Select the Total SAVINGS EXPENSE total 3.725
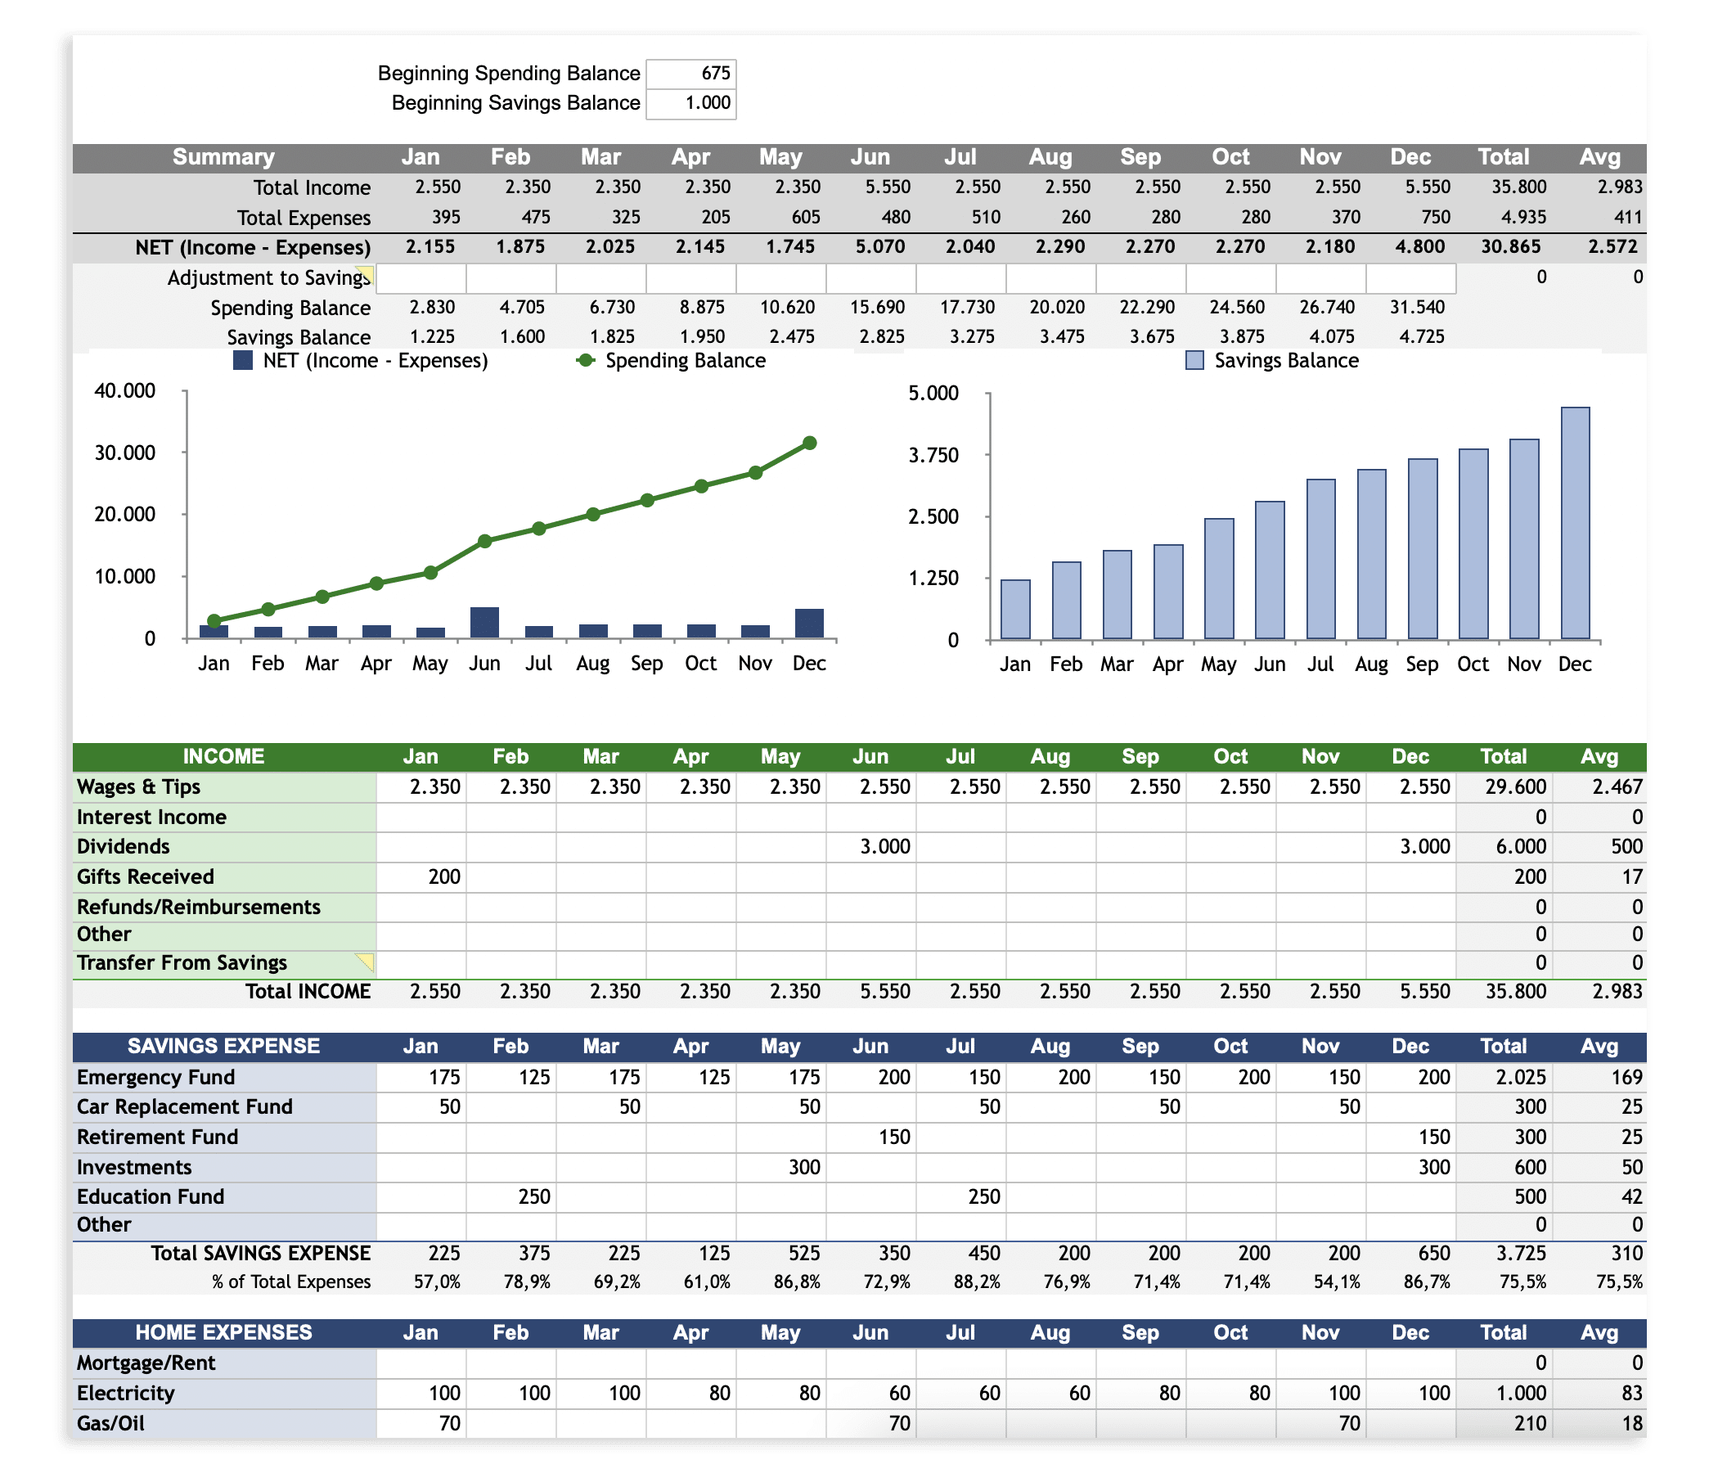 pyautogui.click(x=1504, y=1253)
